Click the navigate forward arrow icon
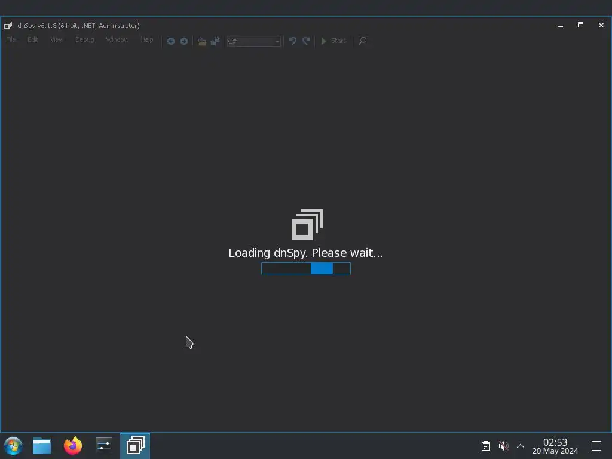Image resolution: width=612 pixels, height=459 pixels. point(184,41)
